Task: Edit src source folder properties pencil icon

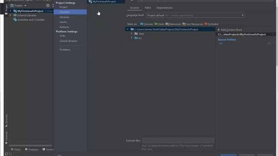Action: pos(269,43)
